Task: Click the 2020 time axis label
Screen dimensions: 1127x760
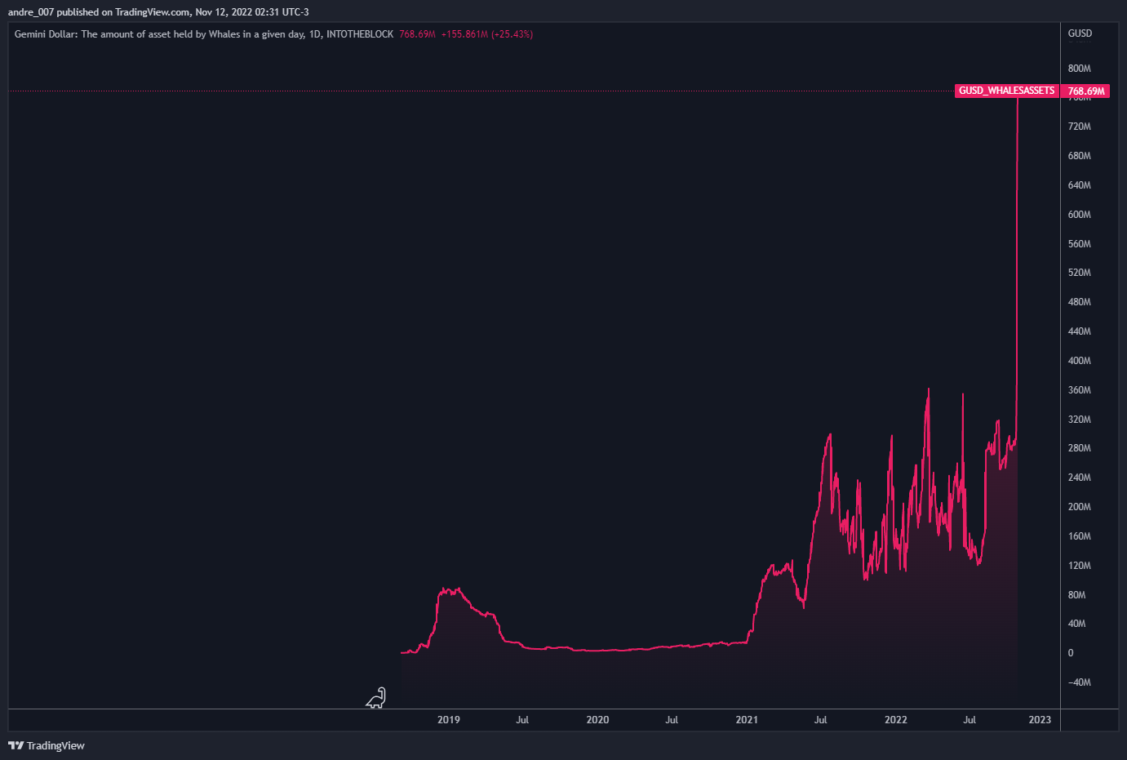Action: click(x=597, y=720)
